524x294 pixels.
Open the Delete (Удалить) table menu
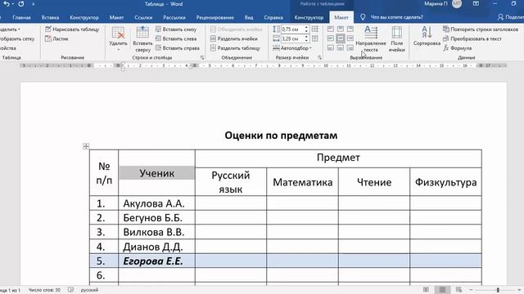(118, 39)
